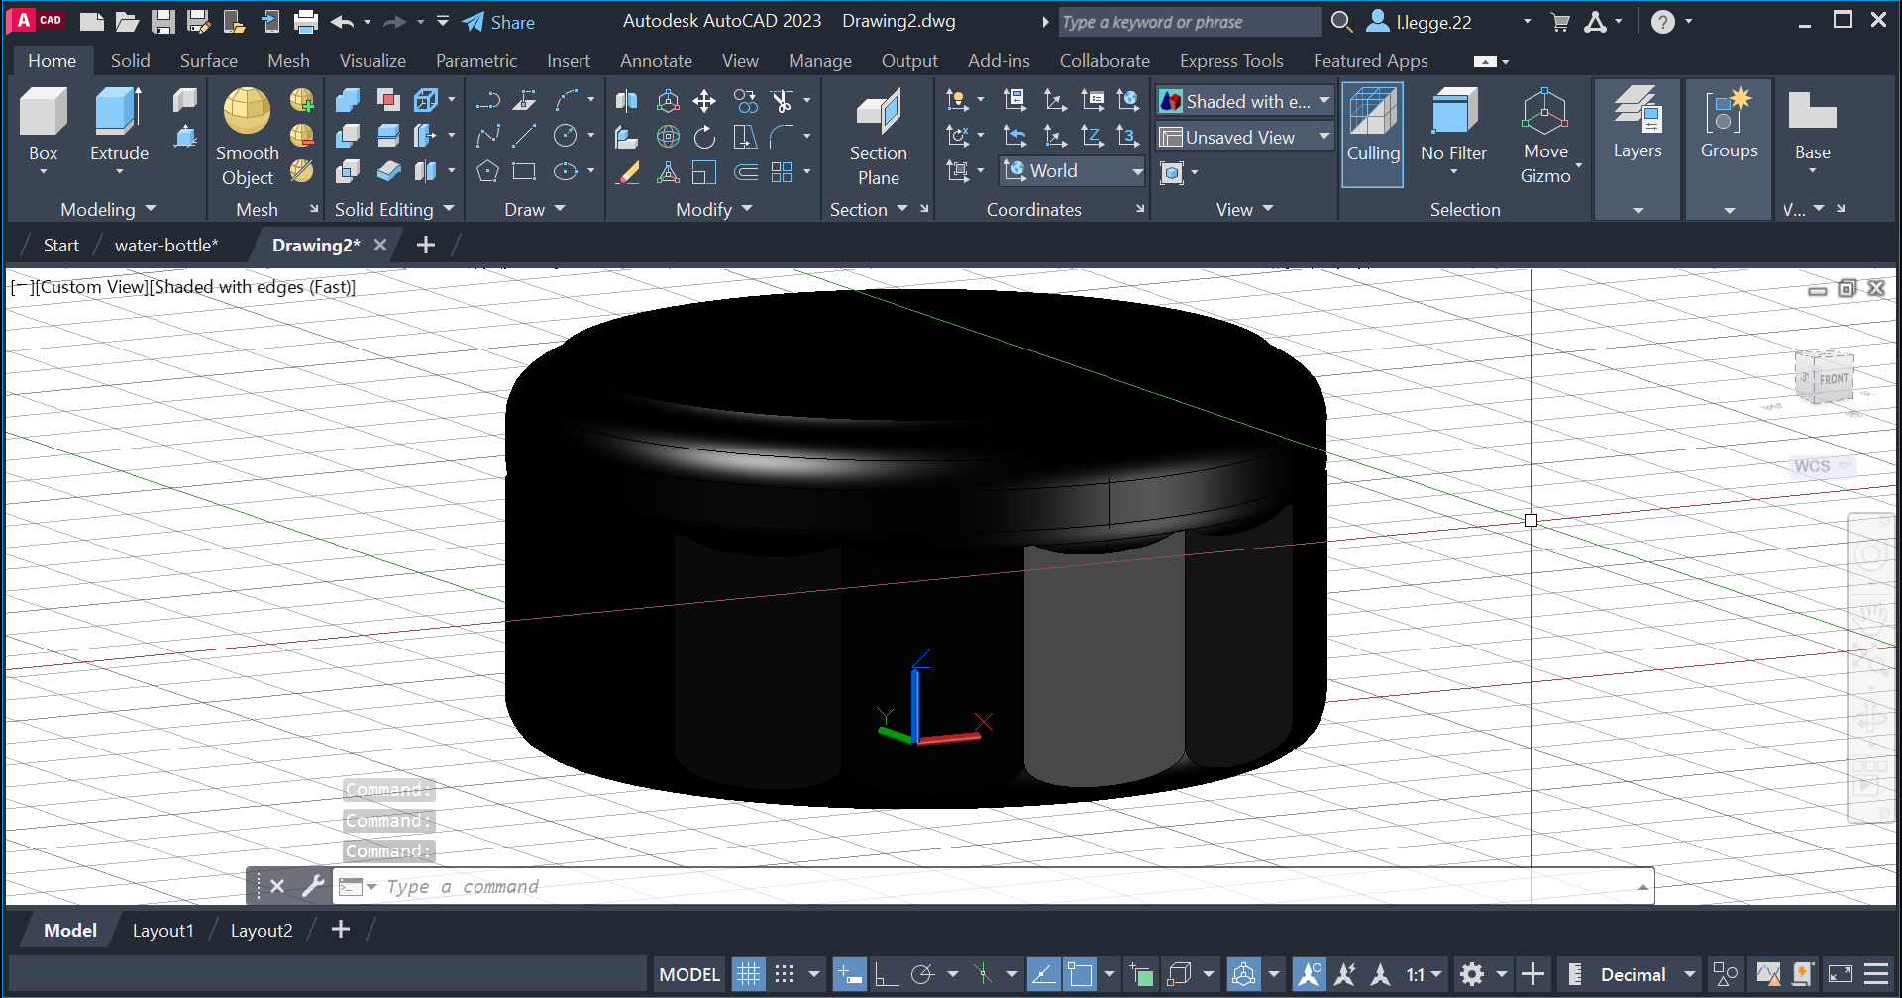This screenshot has width=1902, height=998.
Task: Switch to the Solid ribbon tab
Action: [130, 60]
